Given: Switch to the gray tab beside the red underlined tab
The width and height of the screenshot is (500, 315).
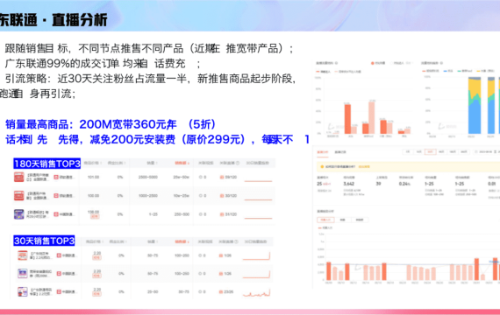Looking at the screenshot, I should [340, 152].
